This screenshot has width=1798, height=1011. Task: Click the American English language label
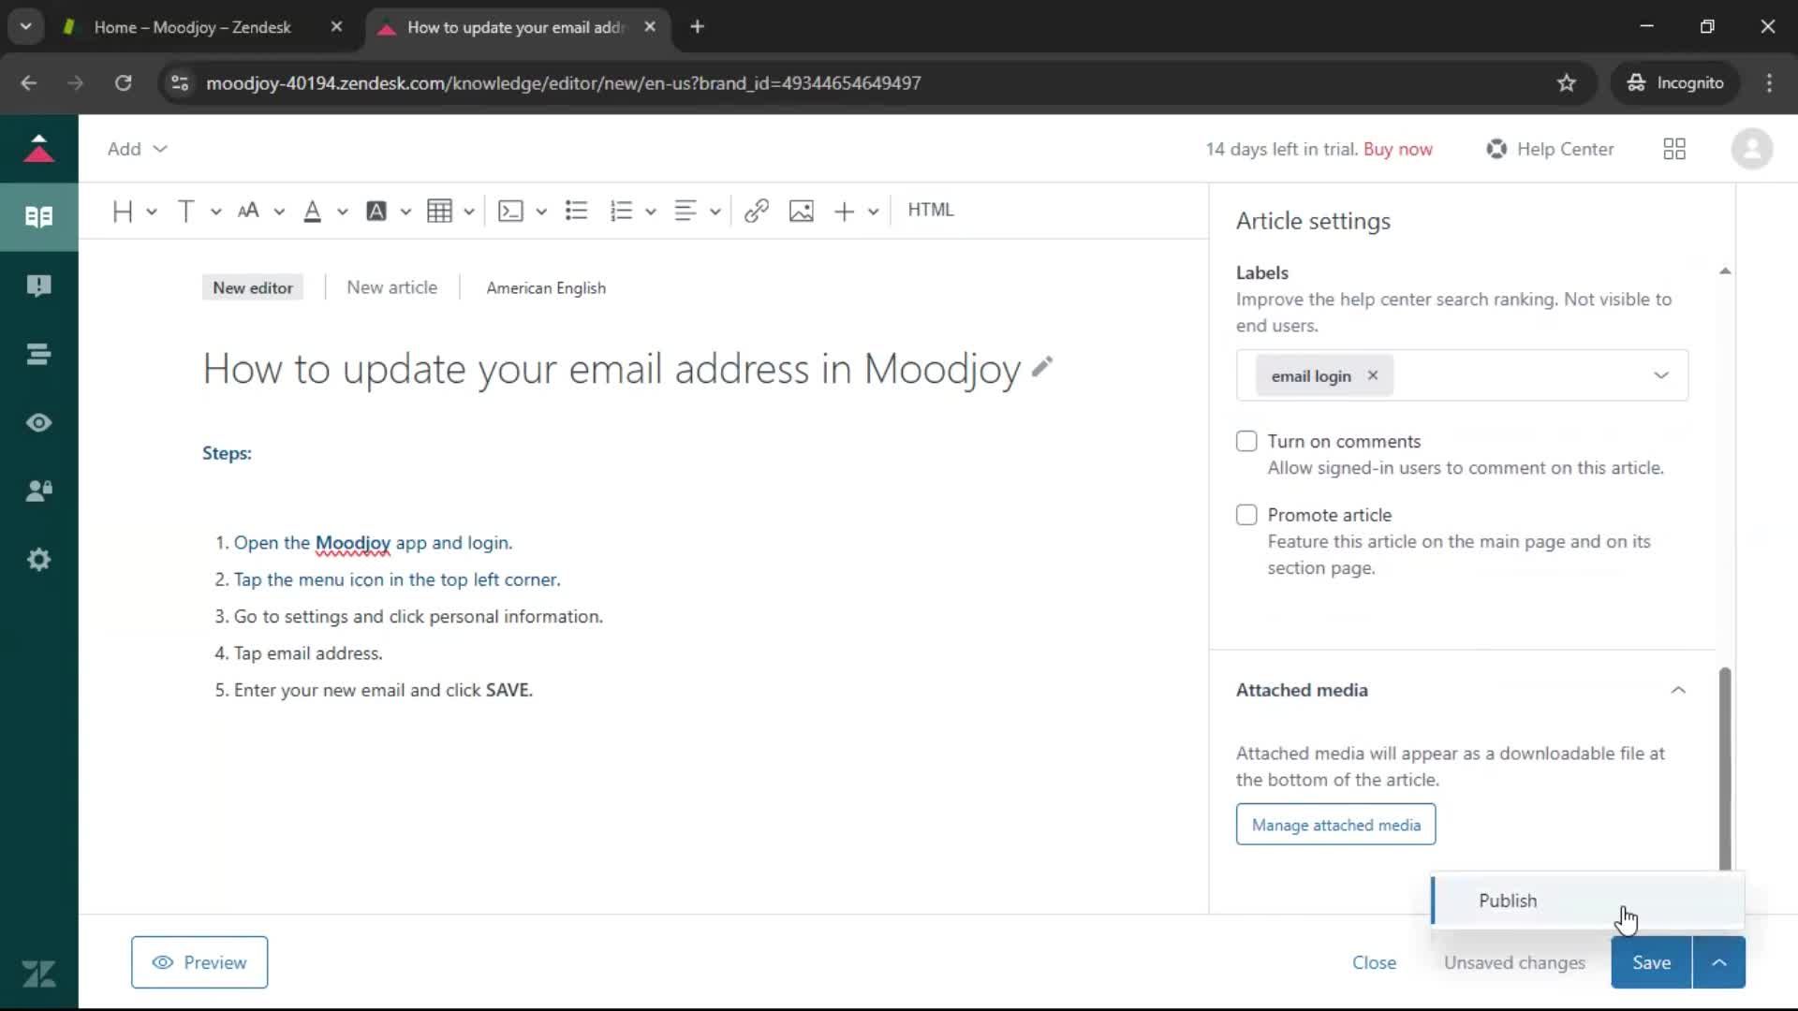(x=546, y=287)
